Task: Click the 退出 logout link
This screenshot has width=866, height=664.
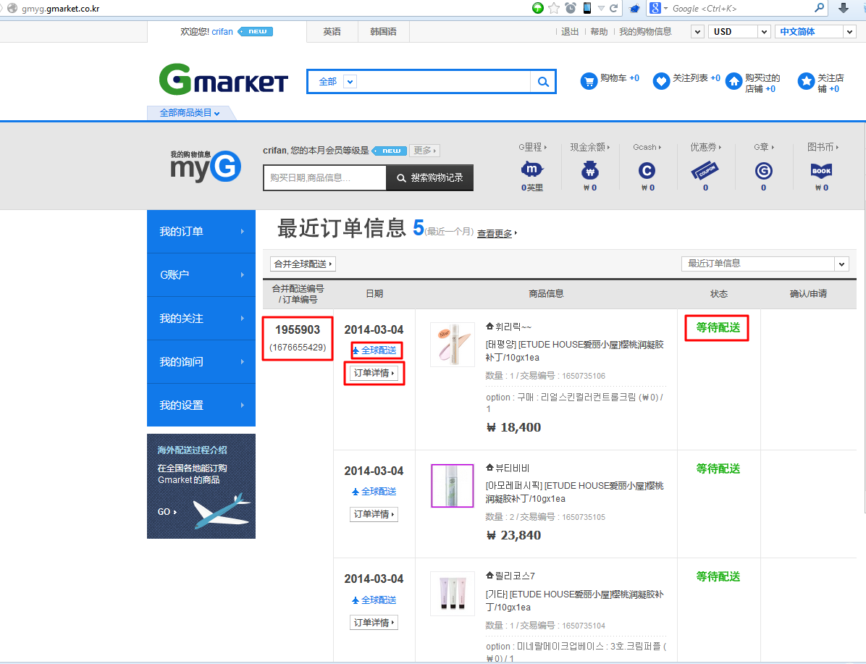Action: point(570,31)
